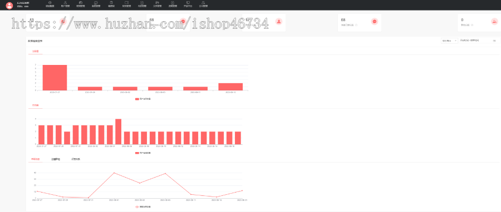Open the navigation item with briefcase icon

pyautogui.click(x=81, y=4)
